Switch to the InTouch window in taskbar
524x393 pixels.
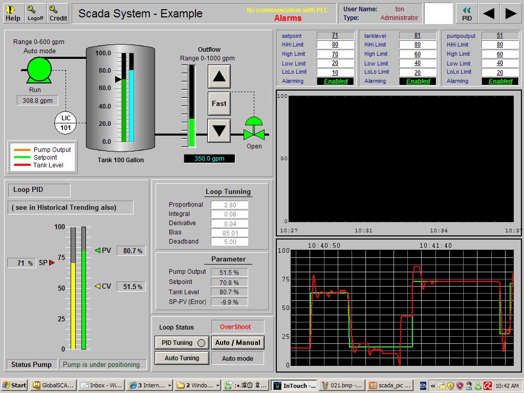coord(294,385)
